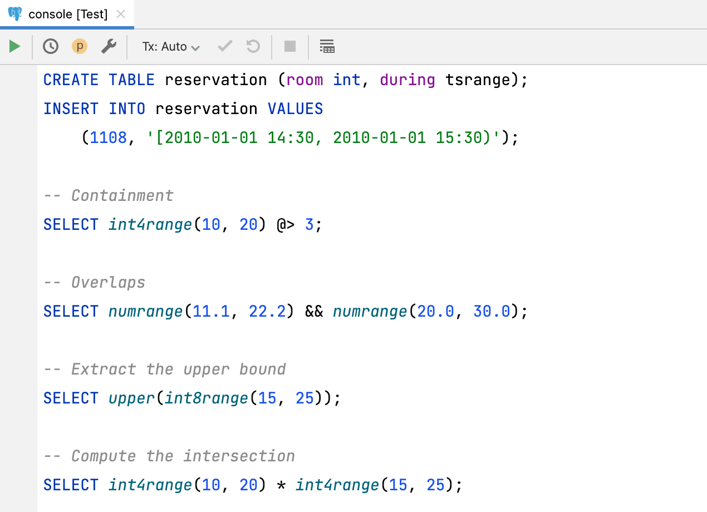
Task: Click the 'upper' function name
Action: (132, 398)
